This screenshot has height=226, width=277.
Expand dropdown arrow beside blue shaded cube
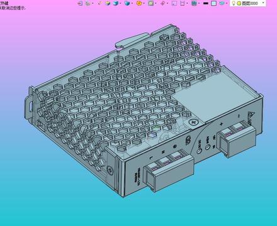[120, 3]
